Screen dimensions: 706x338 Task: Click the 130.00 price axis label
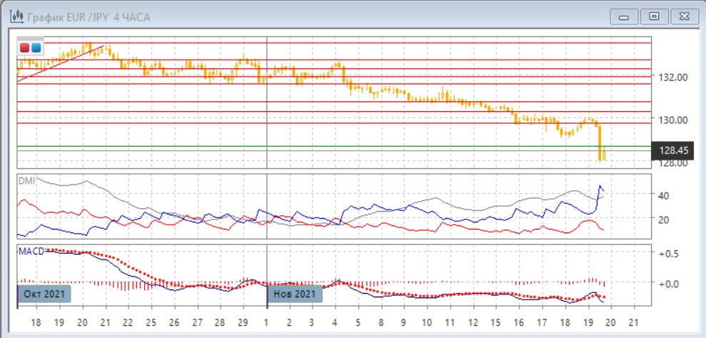673,120
